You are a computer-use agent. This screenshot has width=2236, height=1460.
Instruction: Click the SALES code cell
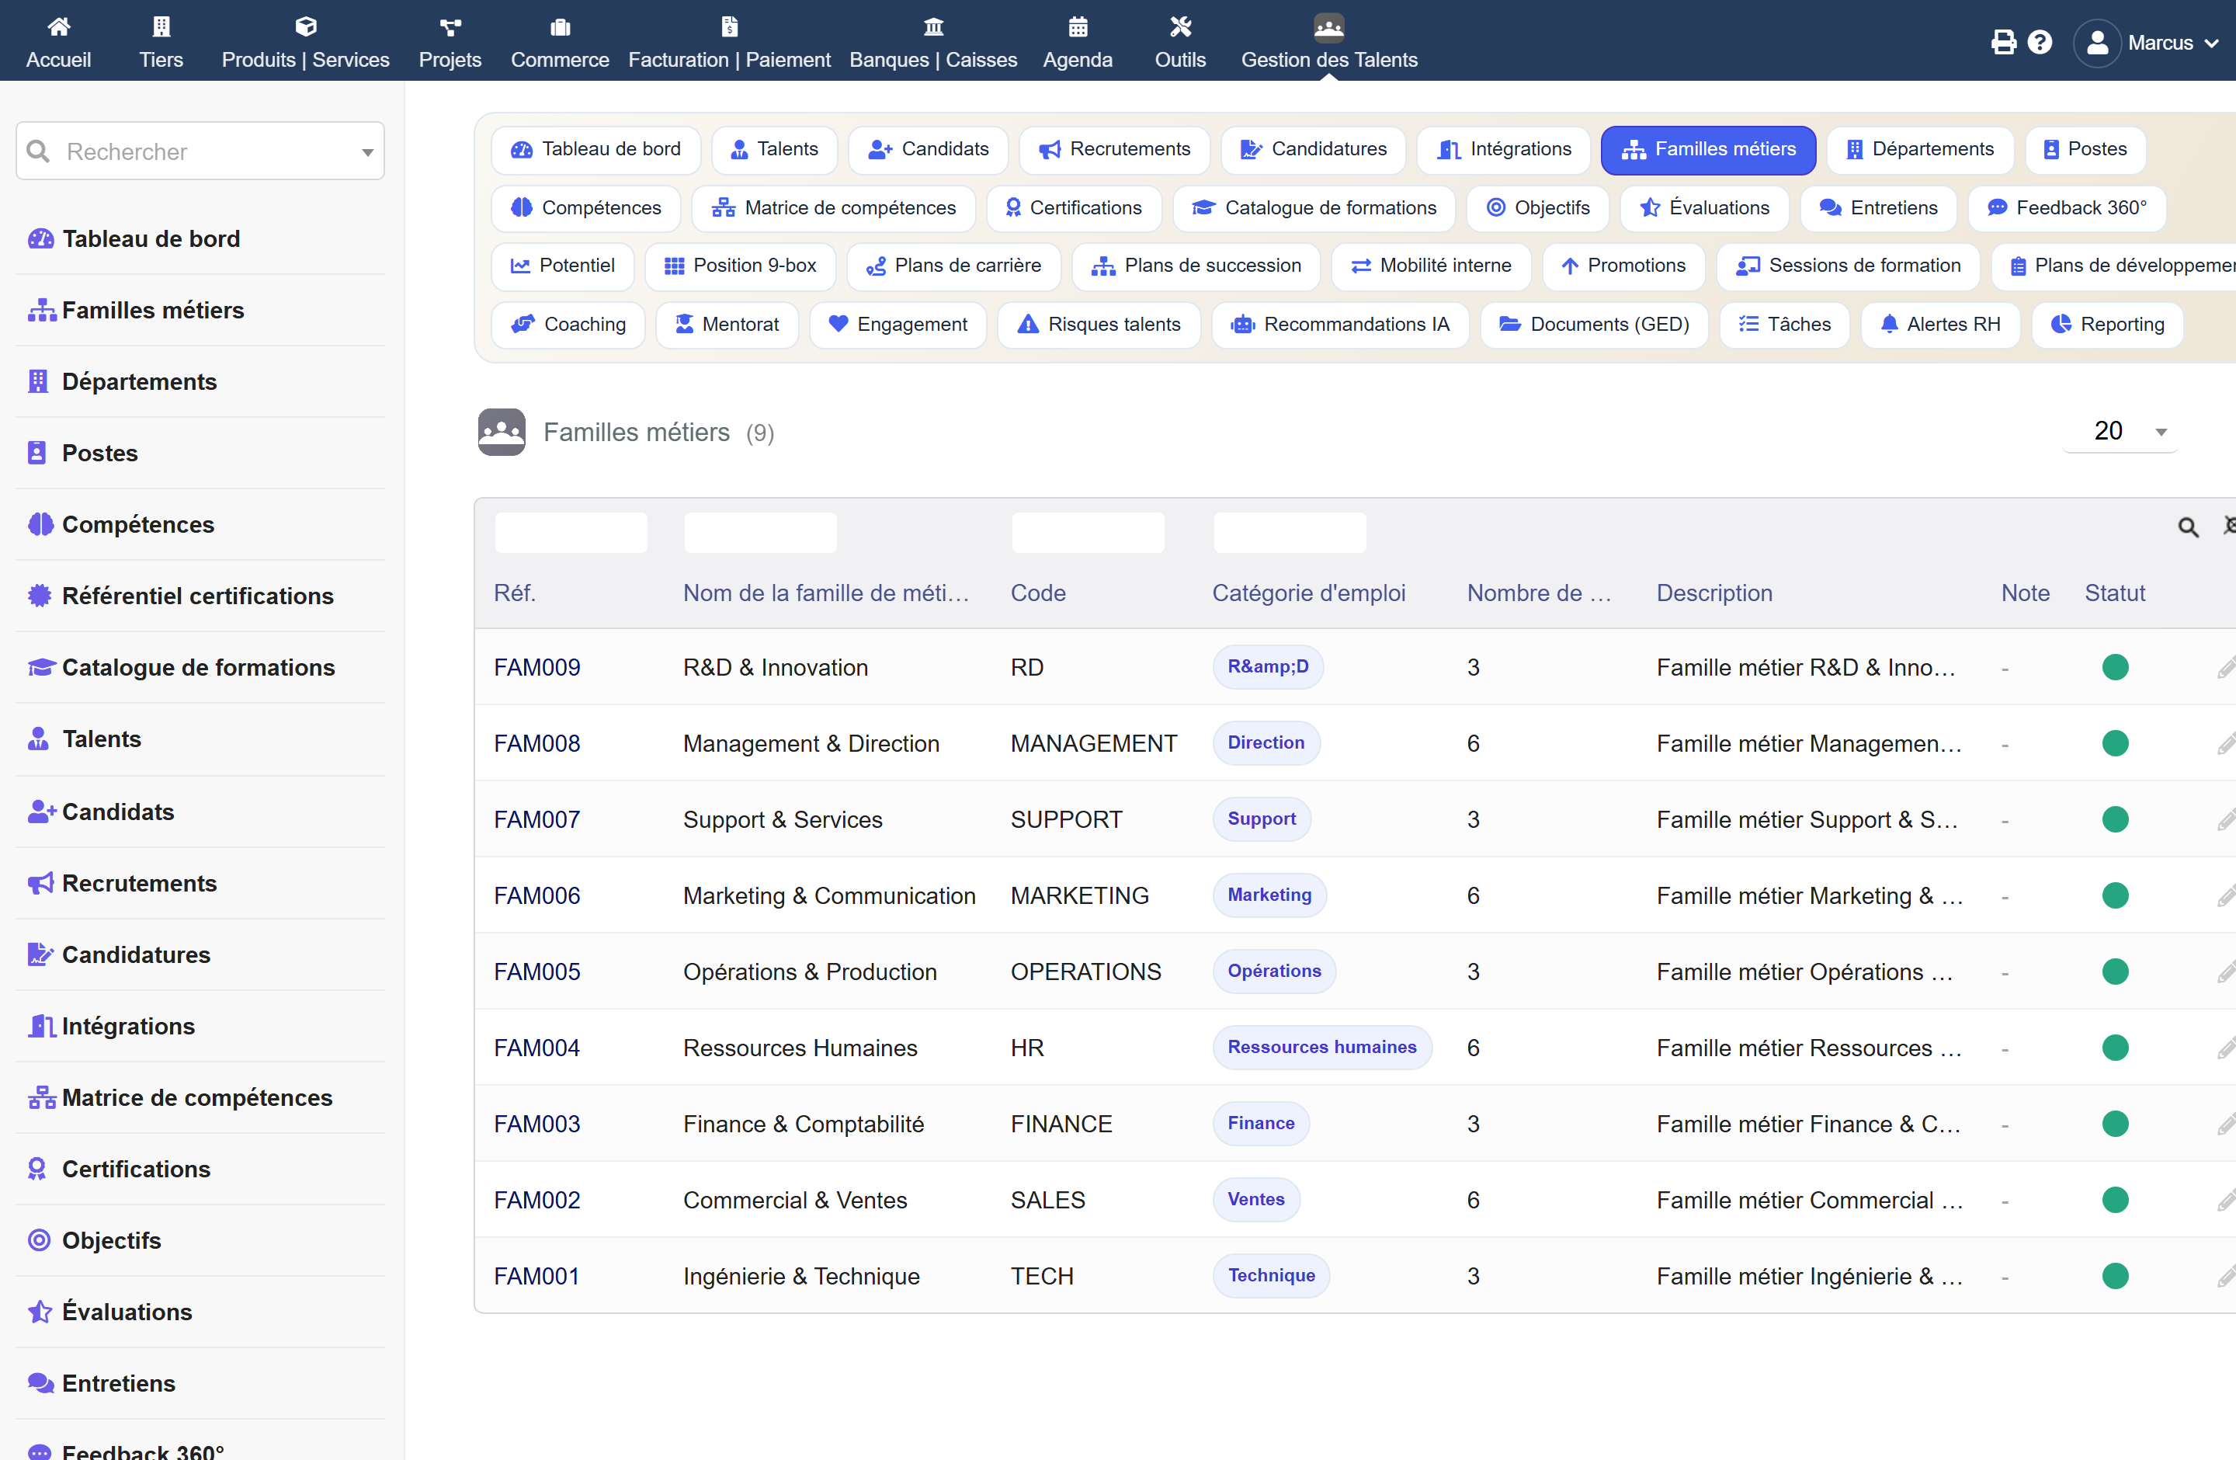pos(1047,1201)
